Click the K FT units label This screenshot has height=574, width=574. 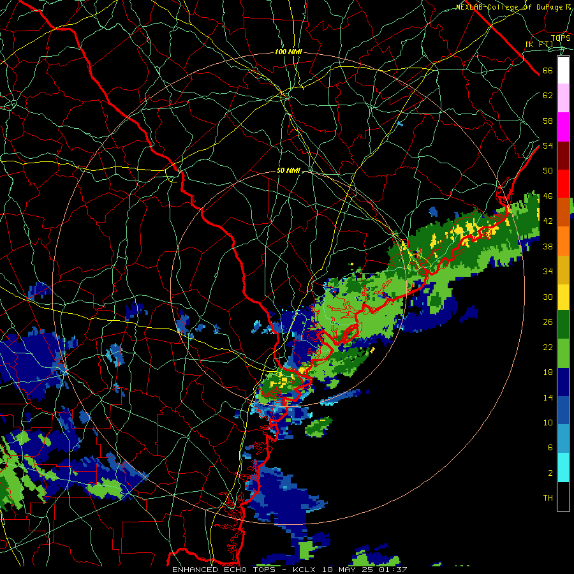(539, 44)
